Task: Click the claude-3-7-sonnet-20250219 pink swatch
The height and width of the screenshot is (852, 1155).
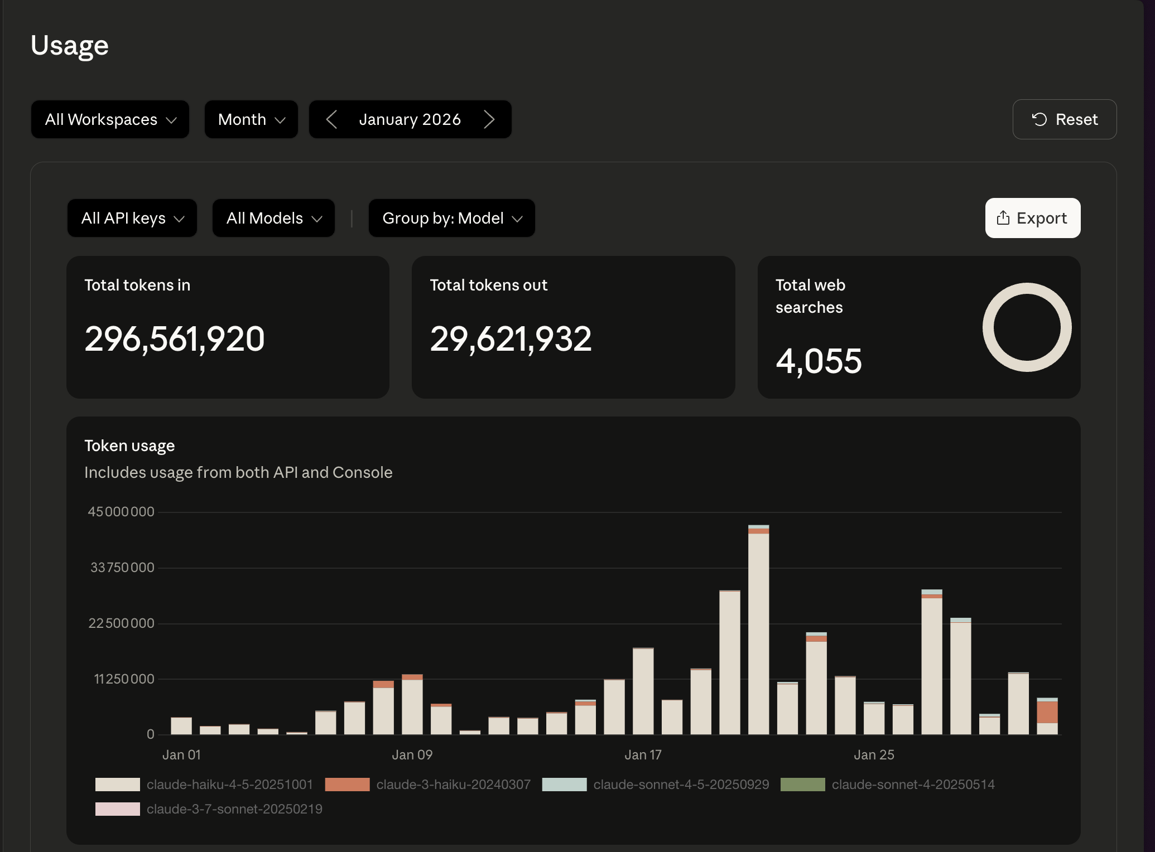Action: 117,809
